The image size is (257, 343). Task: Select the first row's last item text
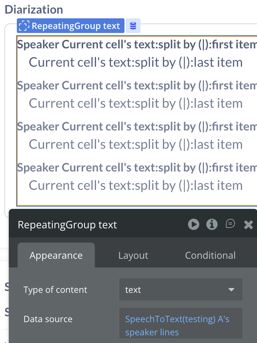click(135, 62)
